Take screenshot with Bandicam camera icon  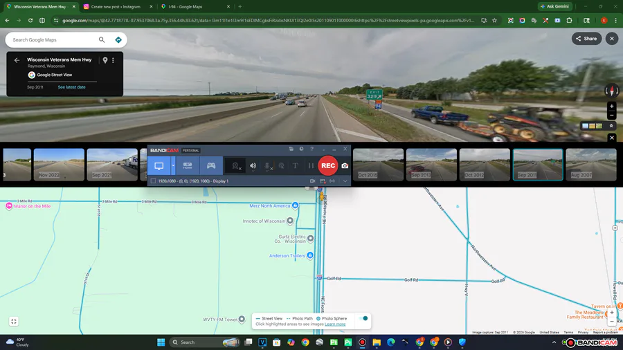click(x=345, y=166)
